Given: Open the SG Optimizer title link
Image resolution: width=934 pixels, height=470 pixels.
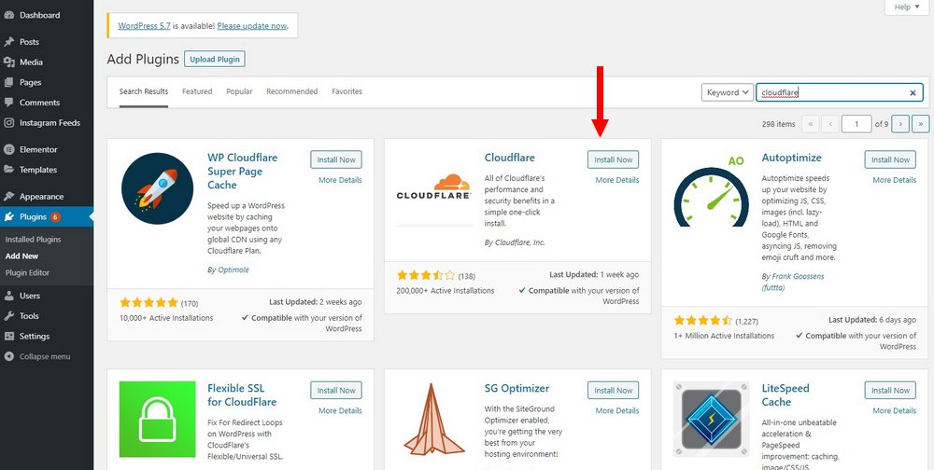Looking at the screenshot, I should click(517, 389).
